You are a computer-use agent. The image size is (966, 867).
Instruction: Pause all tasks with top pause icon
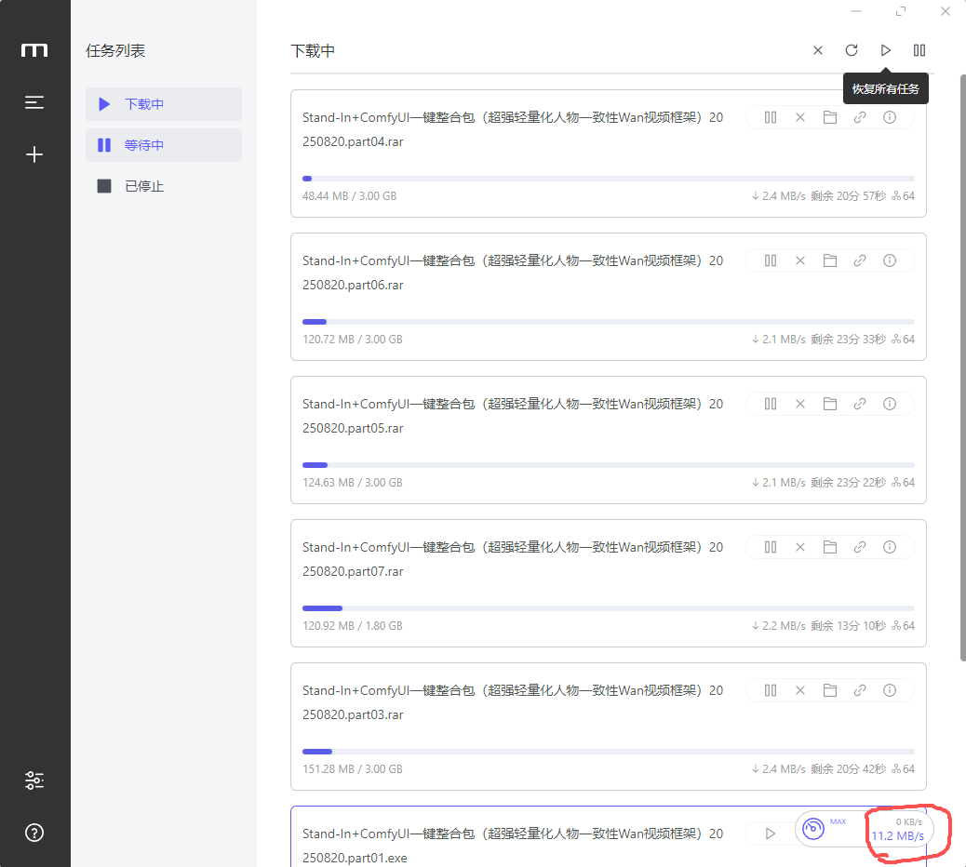click(x=919, y=50)
